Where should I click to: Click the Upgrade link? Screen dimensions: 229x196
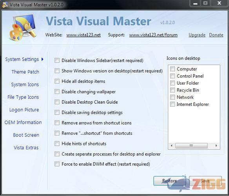coord(197,35)
